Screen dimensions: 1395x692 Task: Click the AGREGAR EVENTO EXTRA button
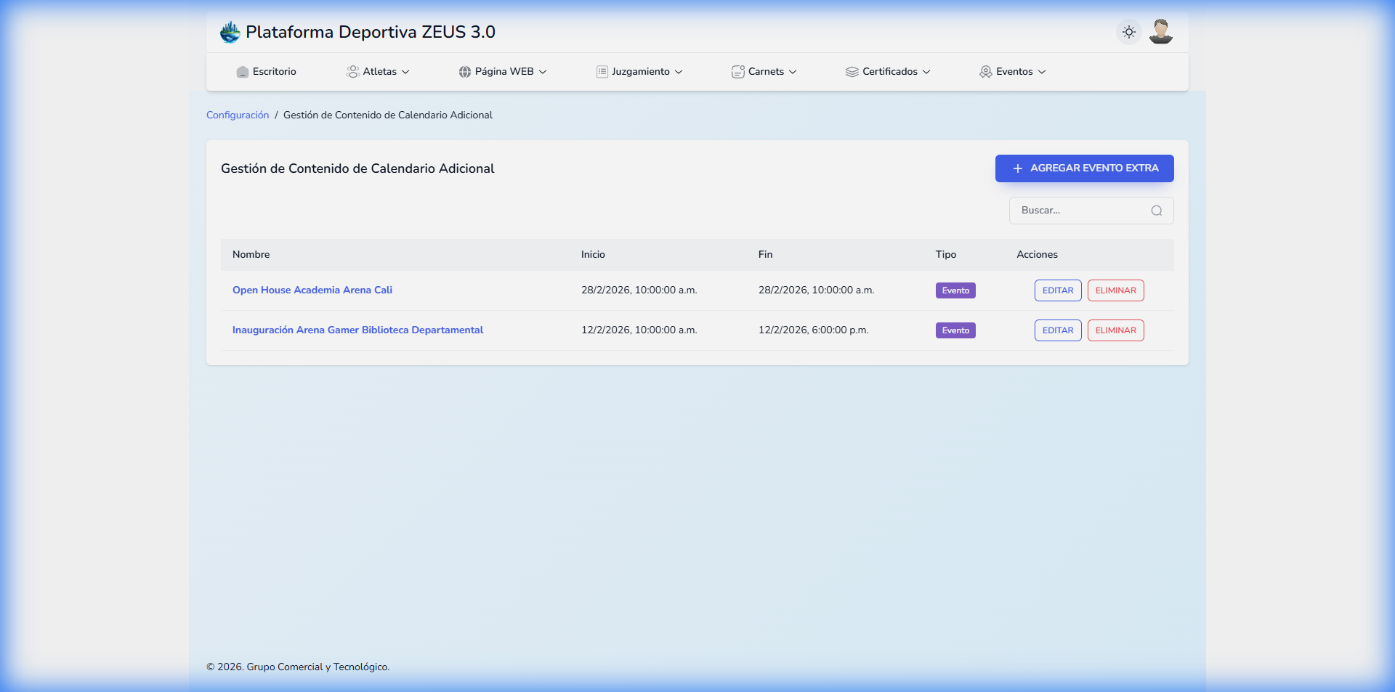pyautogui.click(x=1083, y=168)
